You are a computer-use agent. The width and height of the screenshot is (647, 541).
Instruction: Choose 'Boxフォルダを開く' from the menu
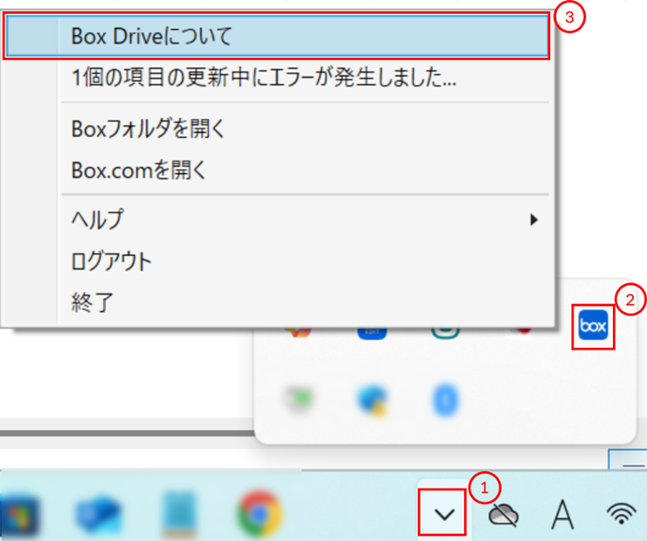pyautogui.click(x=149, y=128)
